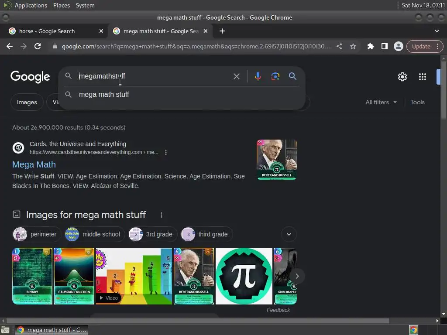Open the pi logo image
Viewport: 447px width, 335px height.
pos(244,276)
